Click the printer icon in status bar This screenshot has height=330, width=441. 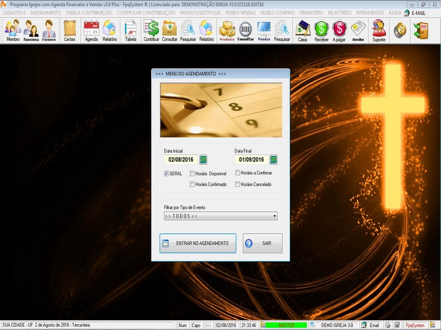(388, 325)
